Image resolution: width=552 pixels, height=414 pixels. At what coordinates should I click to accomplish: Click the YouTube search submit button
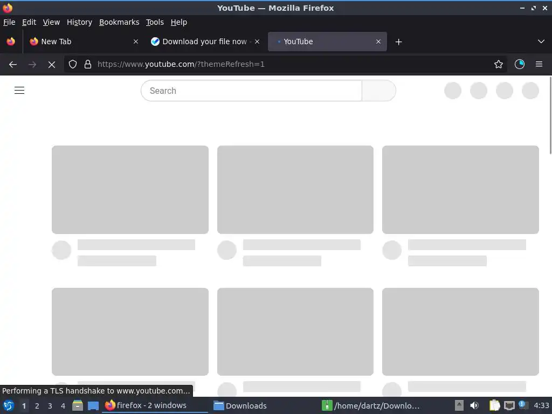click(x=379, y=91)
